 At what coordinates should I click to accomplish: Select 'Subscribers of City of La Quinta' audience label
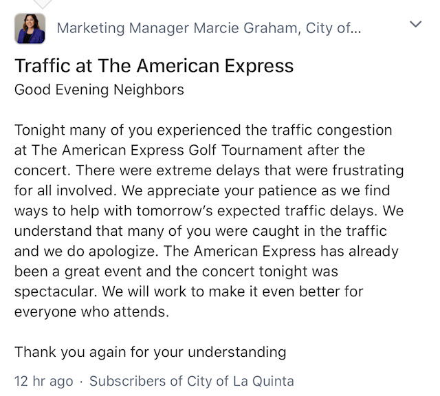click(x=192, y=380)
